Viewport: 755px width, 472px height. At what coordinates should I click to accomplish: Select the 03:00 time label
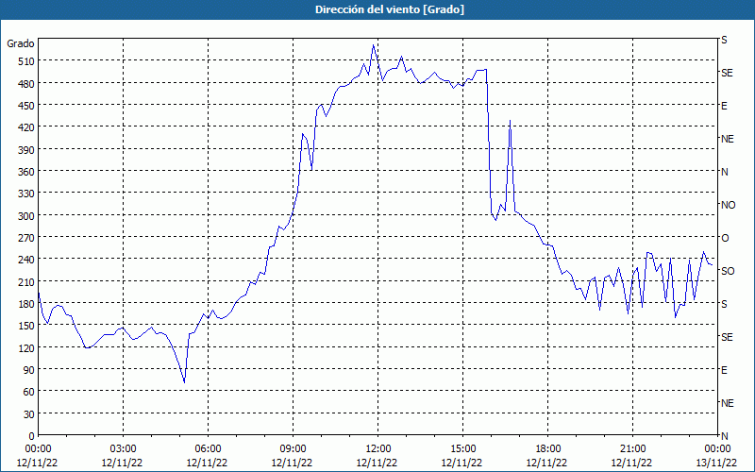(123, 448)
